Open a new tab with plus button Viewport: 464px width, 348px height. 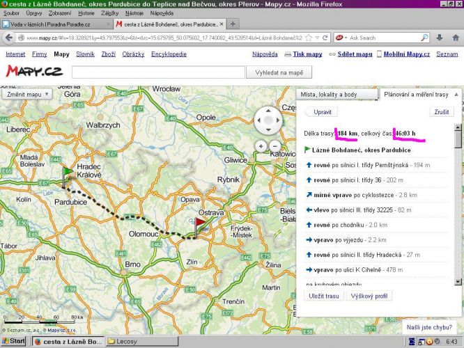point(233,24)
